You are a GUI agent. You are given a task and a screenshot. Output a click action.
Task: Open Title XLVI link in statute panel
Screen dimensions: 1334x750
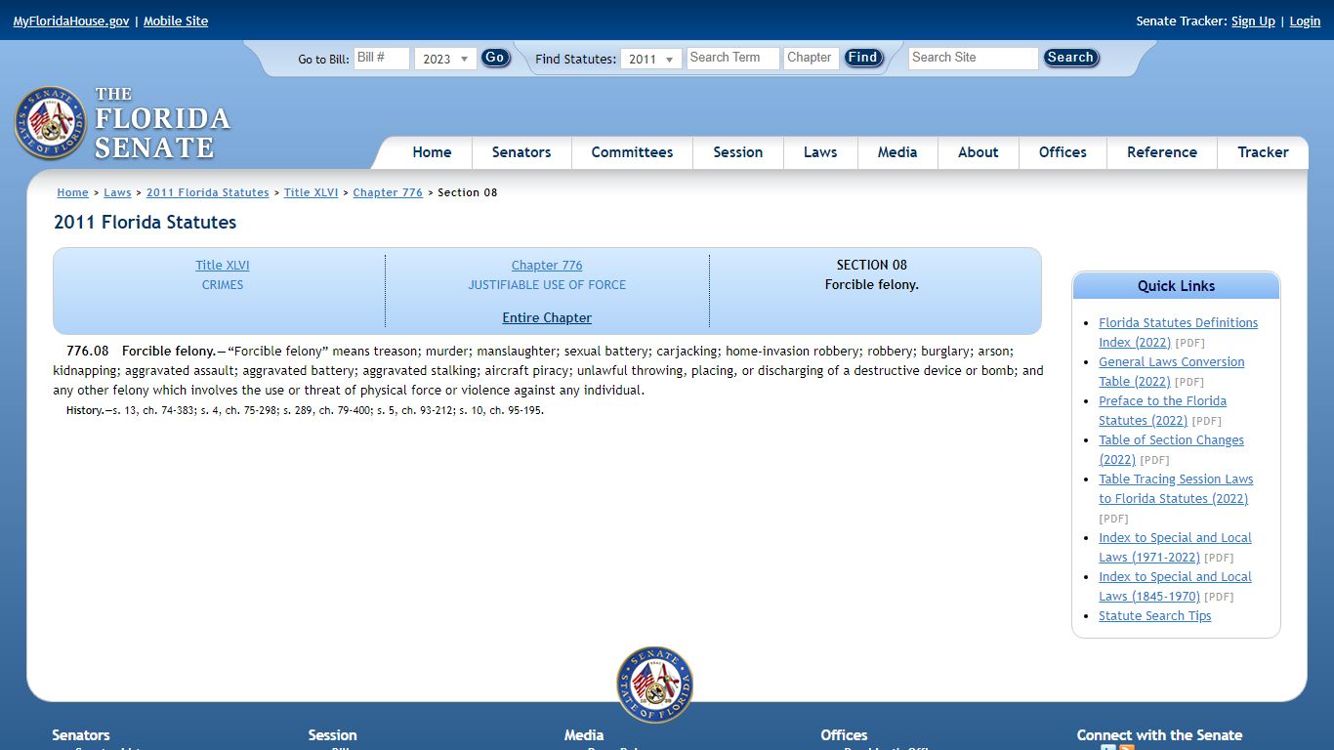coord(223,265)
